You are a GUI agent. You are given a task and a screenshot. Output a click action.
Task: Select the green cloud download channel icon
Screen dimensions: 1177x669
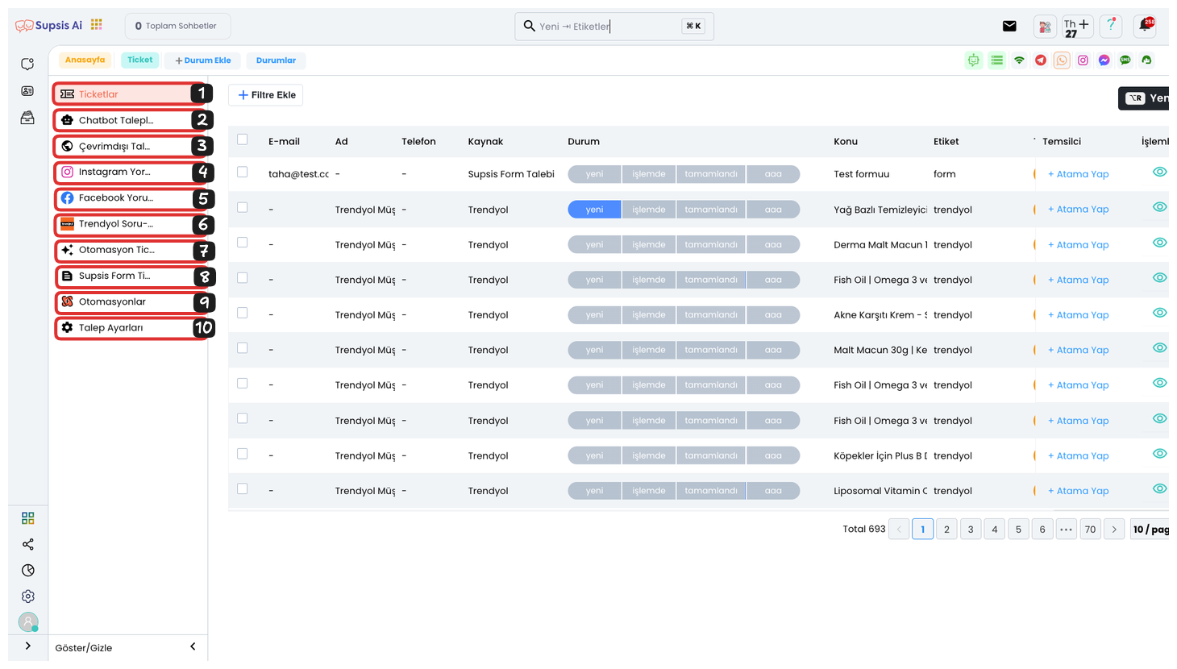point(1146,60)
